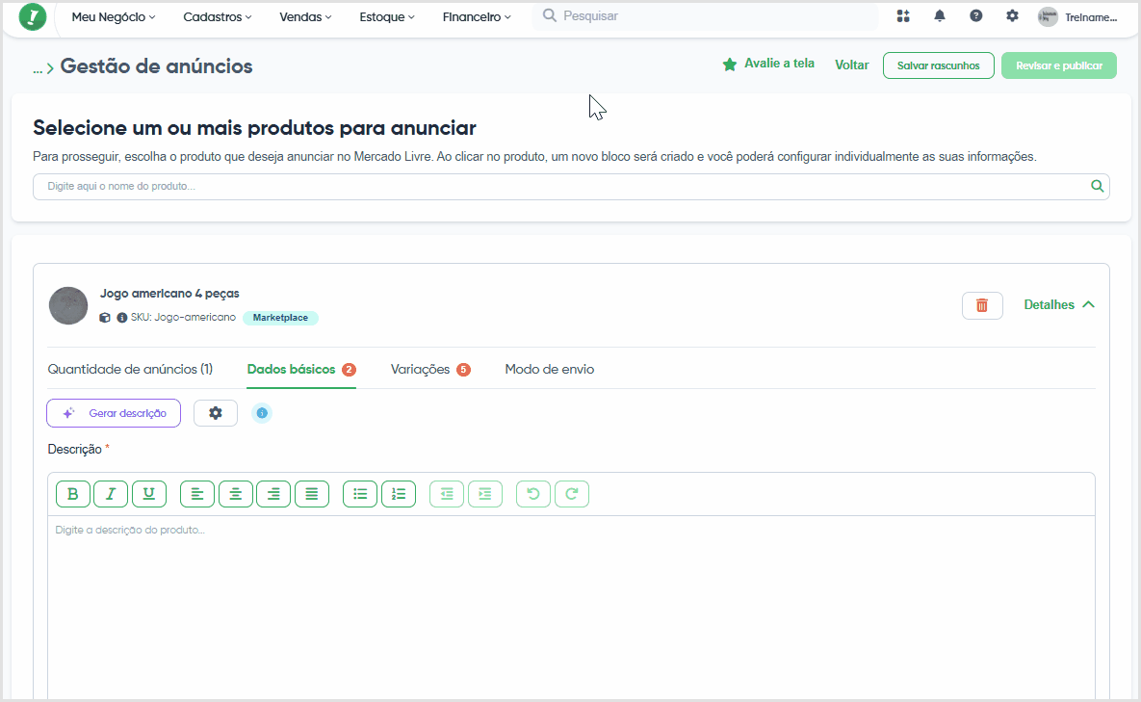Switch to Quantidade de anúncios tab

(130, 370)
